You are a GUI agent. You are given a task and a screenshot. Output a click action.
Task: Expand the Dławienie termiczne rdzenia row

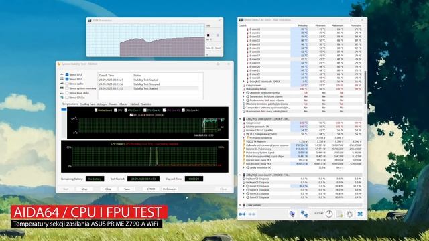(x=243, y=92)
